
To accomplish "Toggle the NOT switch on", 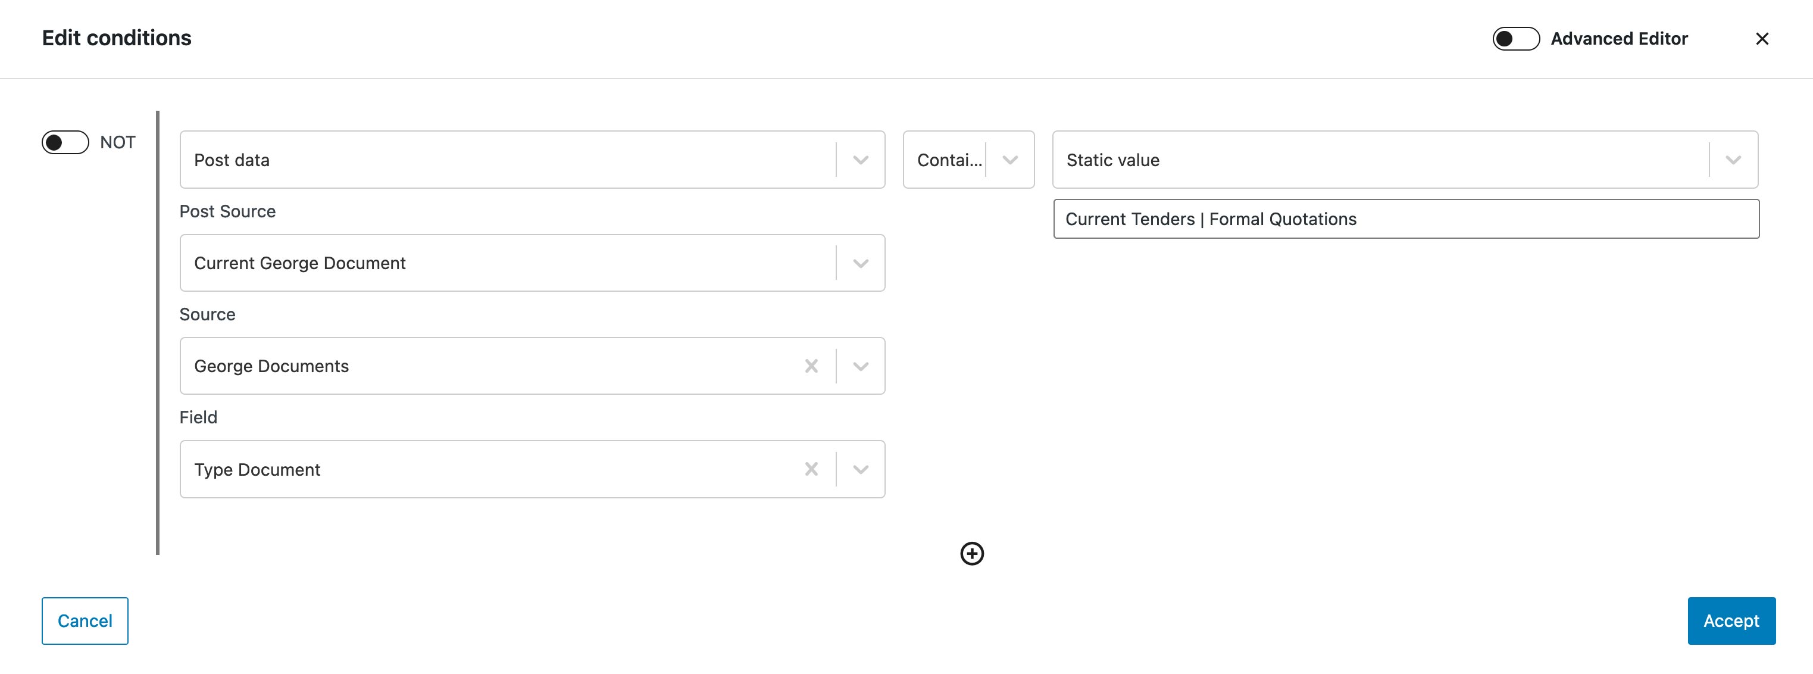I will pos(65,142).
